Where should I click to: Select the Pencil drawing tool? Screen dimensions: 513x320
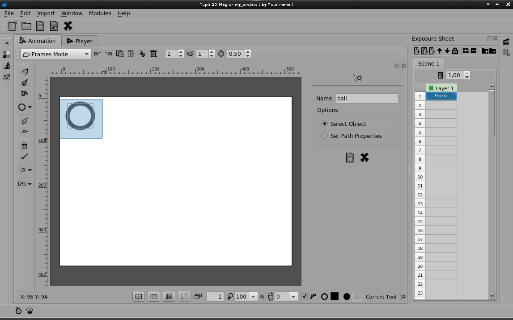[x=25, y=72]
